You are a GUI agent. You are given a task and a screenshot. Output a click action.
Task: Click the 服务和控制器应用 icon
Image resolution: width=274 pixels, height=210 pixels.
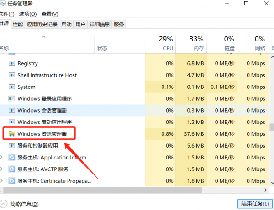coord(12,145)
